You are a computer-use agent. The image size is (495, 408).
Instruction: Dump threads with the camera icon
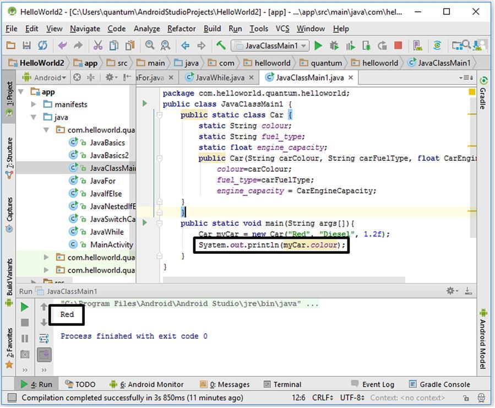25,355
